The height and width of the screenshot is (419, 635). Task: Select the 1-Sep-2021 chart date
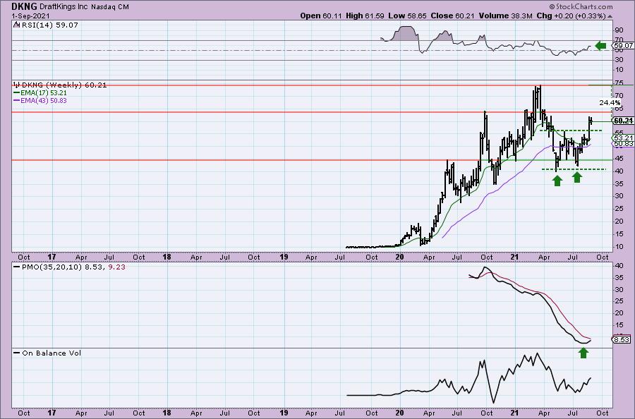click(x=30, y=16)
